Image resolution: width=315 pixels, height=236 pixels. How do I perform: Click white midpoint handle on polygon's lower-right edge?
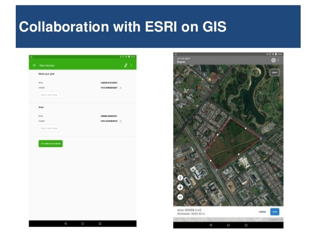click(238, 154)
